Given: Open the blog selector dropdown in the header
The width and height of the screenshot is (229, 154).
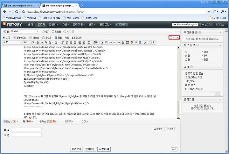Looking at the screenshot, I should point(199,24).
